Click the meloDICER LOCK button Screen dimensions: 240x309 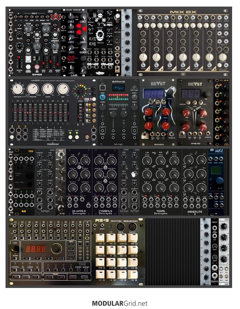87,137
